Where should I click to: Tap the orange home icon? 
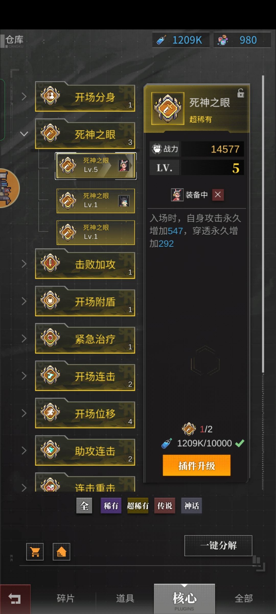click(x=61, y=552)
